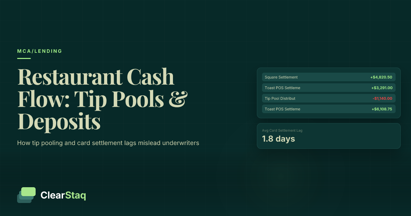The height and width of the screenshot is (216, 411).
Task: Click the ClearStaq brand name text
Action: pyautogui.click(x=63, y=195)
